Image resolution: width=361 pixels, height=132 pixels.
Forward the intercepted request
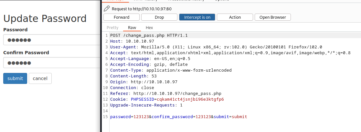[x=122, y=17]
